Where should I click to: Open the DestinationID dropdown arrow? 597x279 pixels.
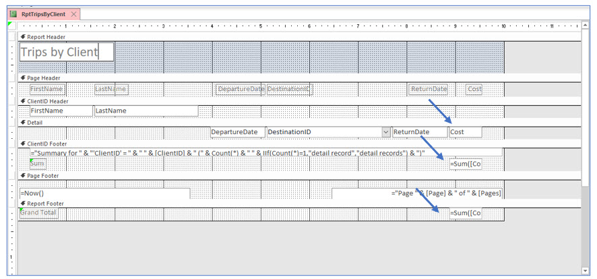click(386, 132)
